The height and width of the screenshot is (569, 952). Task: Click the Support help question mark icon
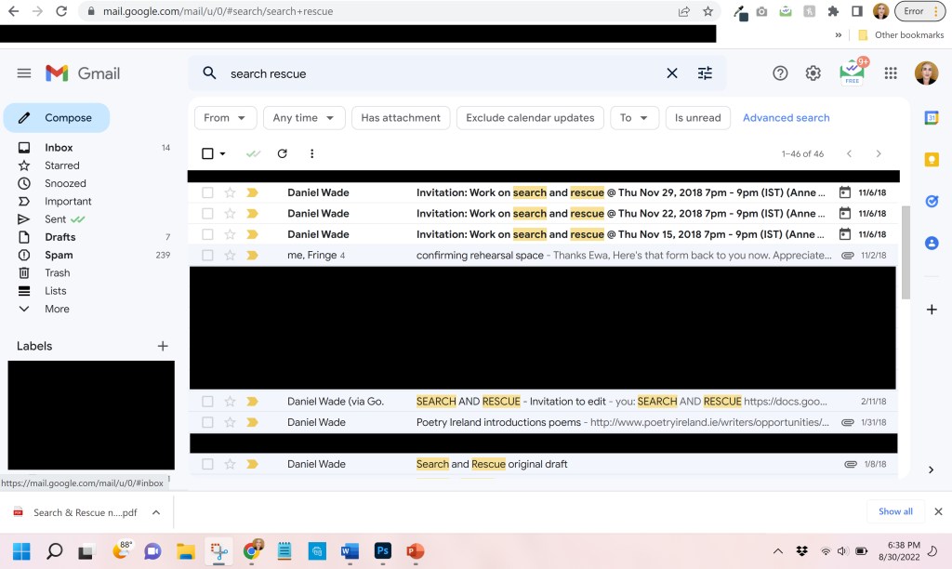point(781,73)
